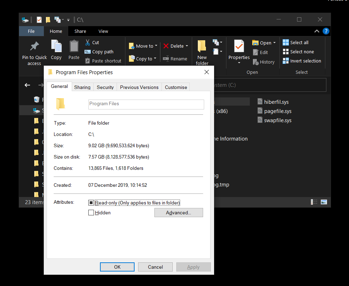349x286 pixels.
Task: Click the Back arrow in Explorer
Action: (x=28, y=85)
